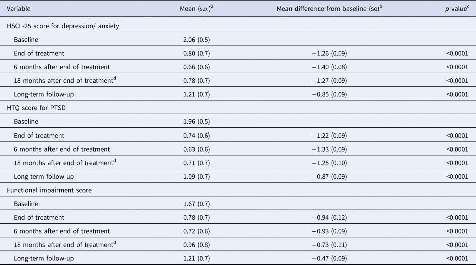Image resolution: width=476 pixels, height=265 pixels.
Task: Click the baseline mean value 2.06 (0.5)
Action: (199, 39)
